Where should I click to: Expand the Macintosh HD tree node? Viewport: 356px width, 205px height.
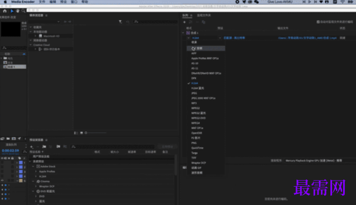(36, 36)
